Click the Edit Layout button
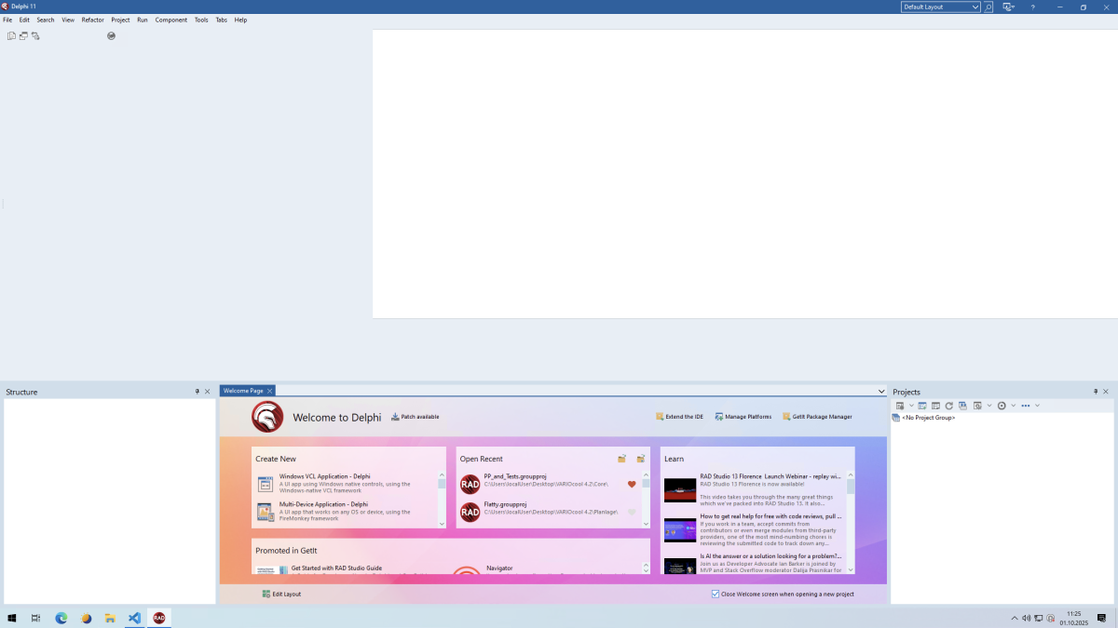Viewport: 1118px width, 628px height. point(281,594)
